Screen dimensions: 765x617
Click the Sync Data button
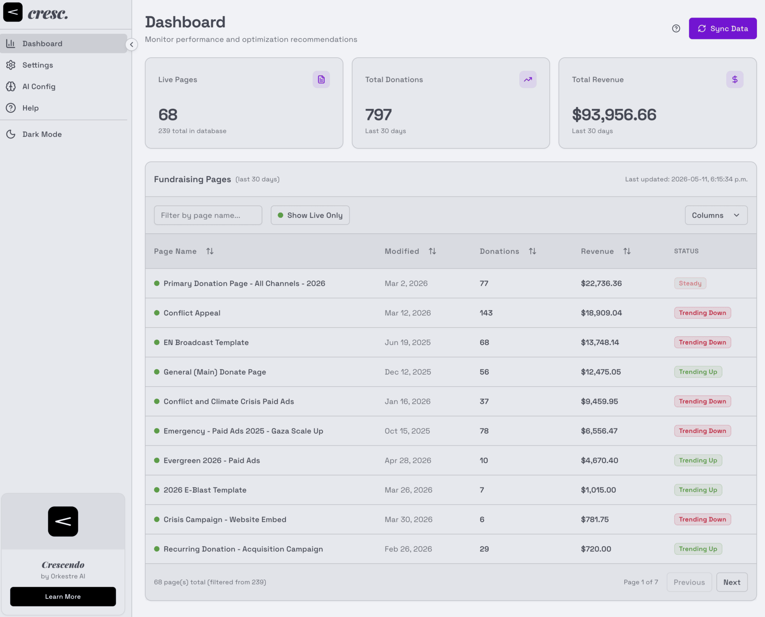[722, 29]
